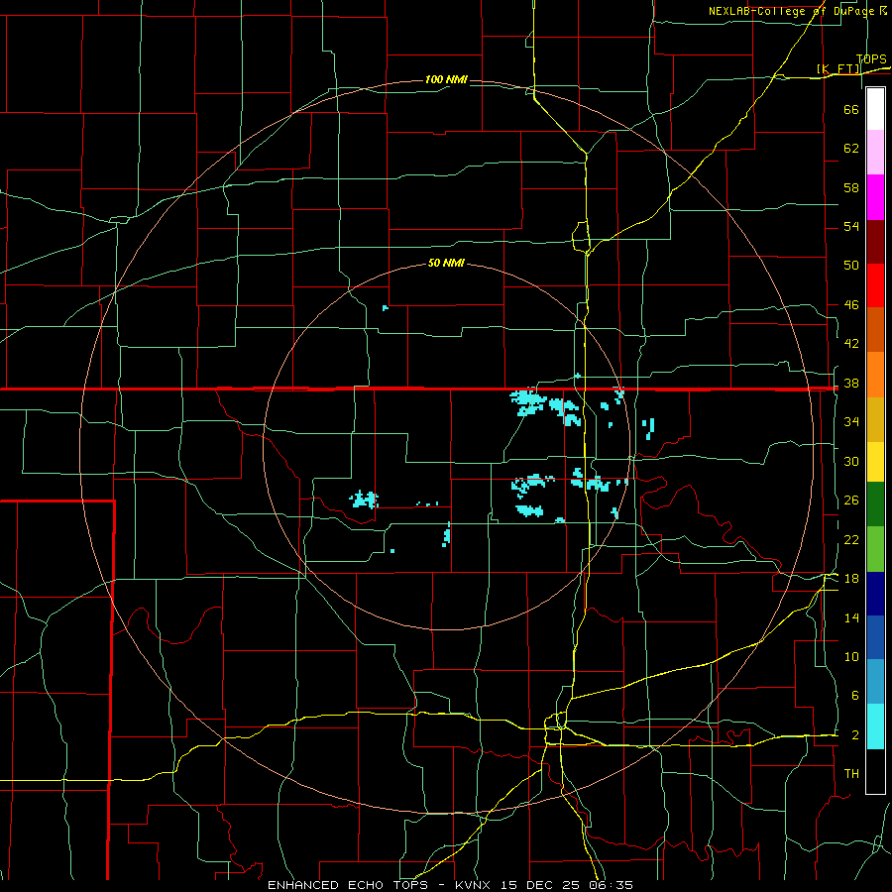Click the 'KVNX' radar site identifier

point(475,885)
